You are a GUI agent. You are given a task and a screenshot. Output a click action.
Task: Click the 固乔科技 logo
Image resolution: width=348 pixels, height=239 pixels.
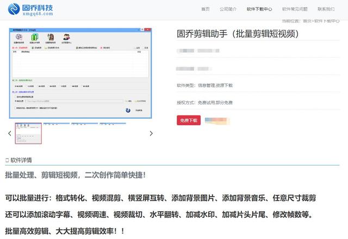[x=30, y=10]
